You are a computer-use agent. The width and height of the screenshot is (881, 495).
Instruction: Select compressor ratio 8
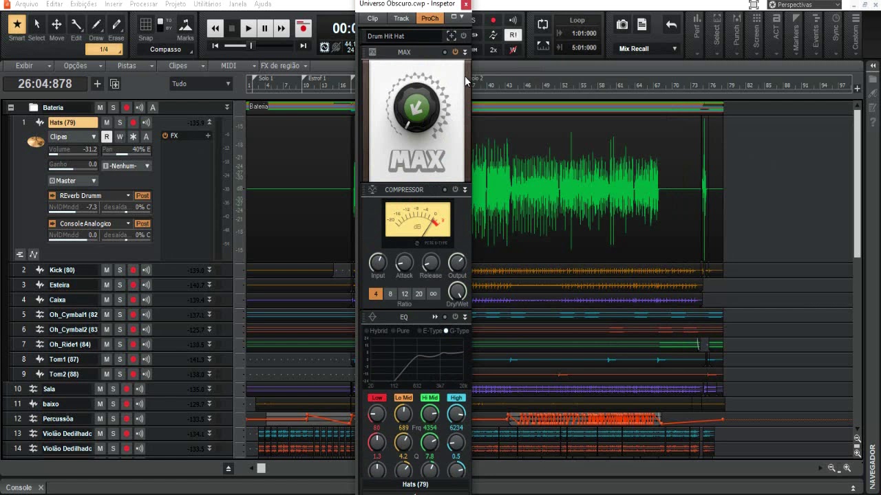(x=390, y=294)
